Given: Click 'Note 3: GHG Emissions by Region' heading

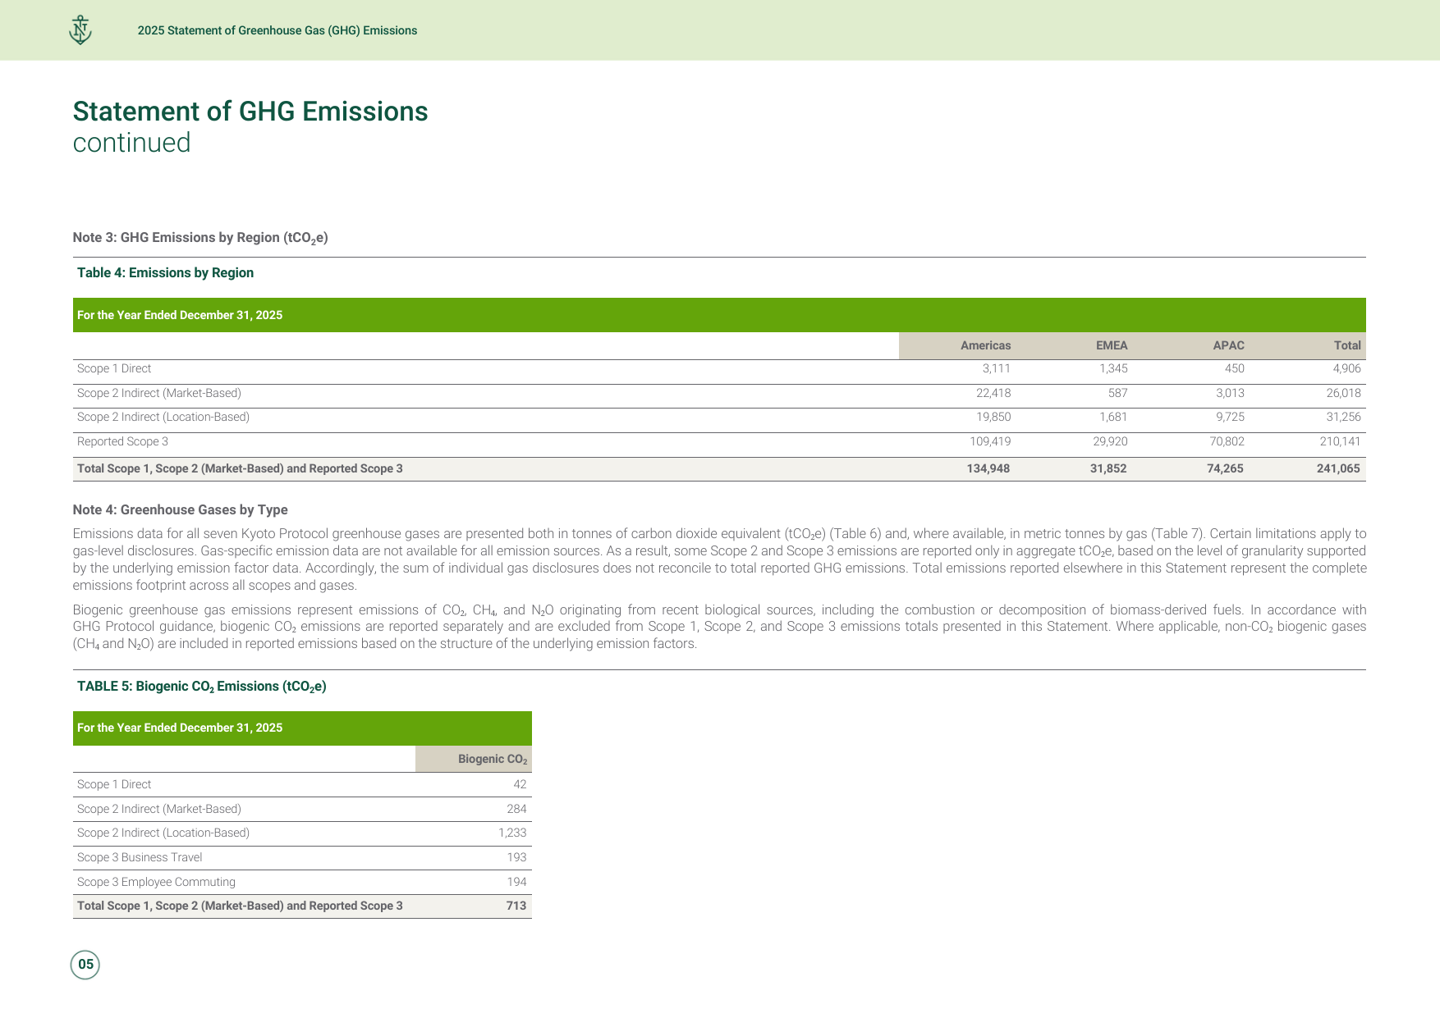Looking at the screenshot, I should (x=200, y=238).
